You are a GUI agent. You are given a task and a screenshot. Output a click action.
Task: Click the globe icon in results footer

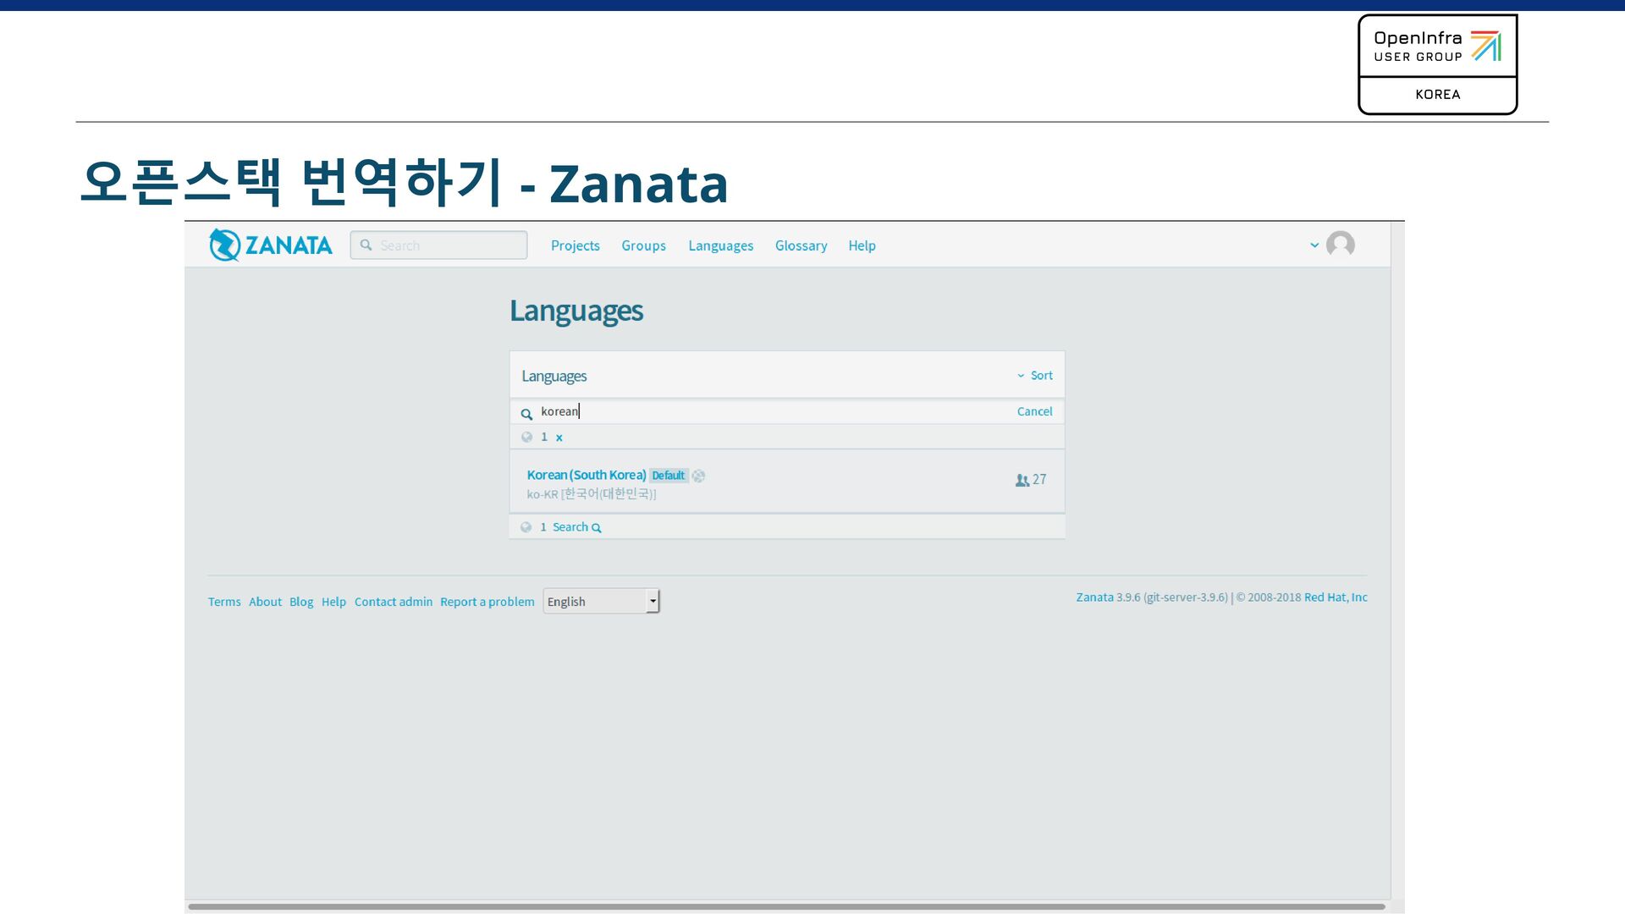(526, 527)
